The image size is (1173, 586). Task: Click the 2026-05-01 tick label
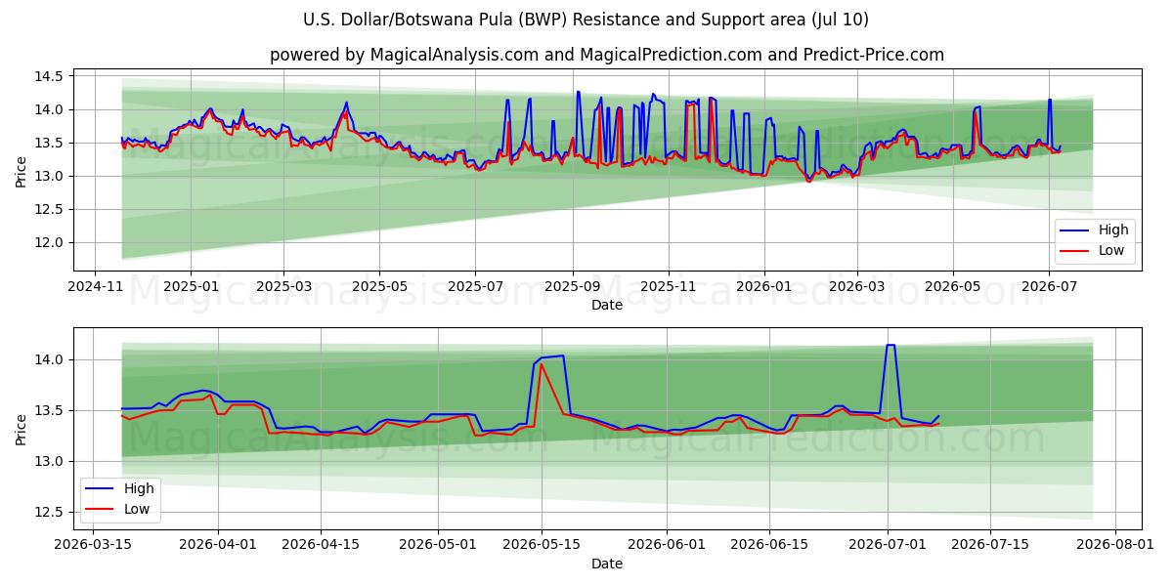point(439,545)
